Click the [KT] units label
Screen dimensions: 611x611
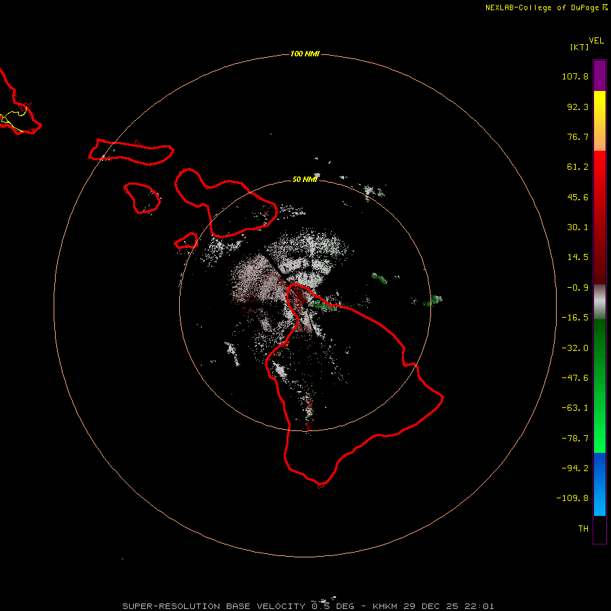[579, 47]
